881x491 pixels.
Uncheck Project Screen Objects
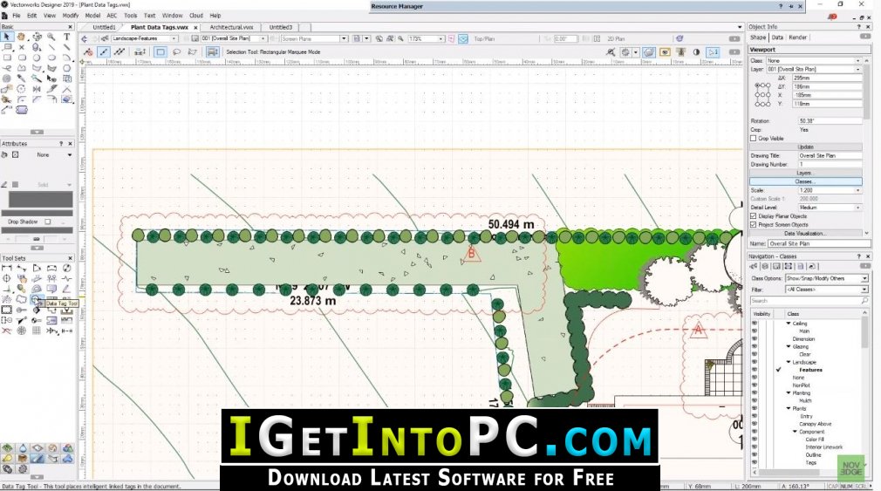coord(754,225)
